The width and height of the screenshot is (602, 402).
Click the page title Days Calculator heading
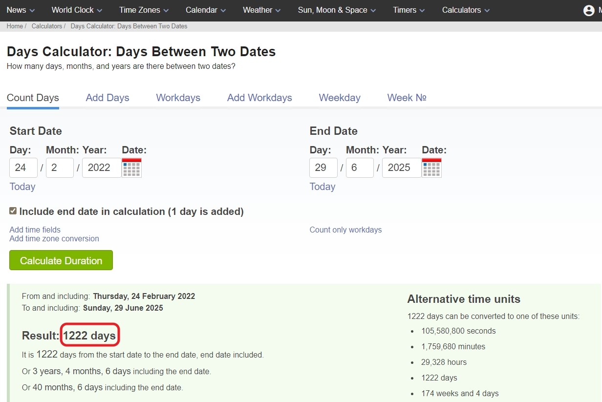141,51
